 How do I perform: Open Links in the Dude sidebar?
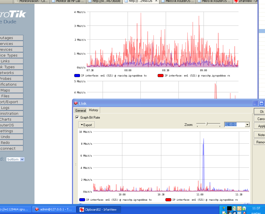click(11, 61)
